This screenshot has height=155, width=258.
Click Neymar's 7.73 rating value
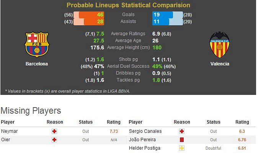[x=114, y=131]
